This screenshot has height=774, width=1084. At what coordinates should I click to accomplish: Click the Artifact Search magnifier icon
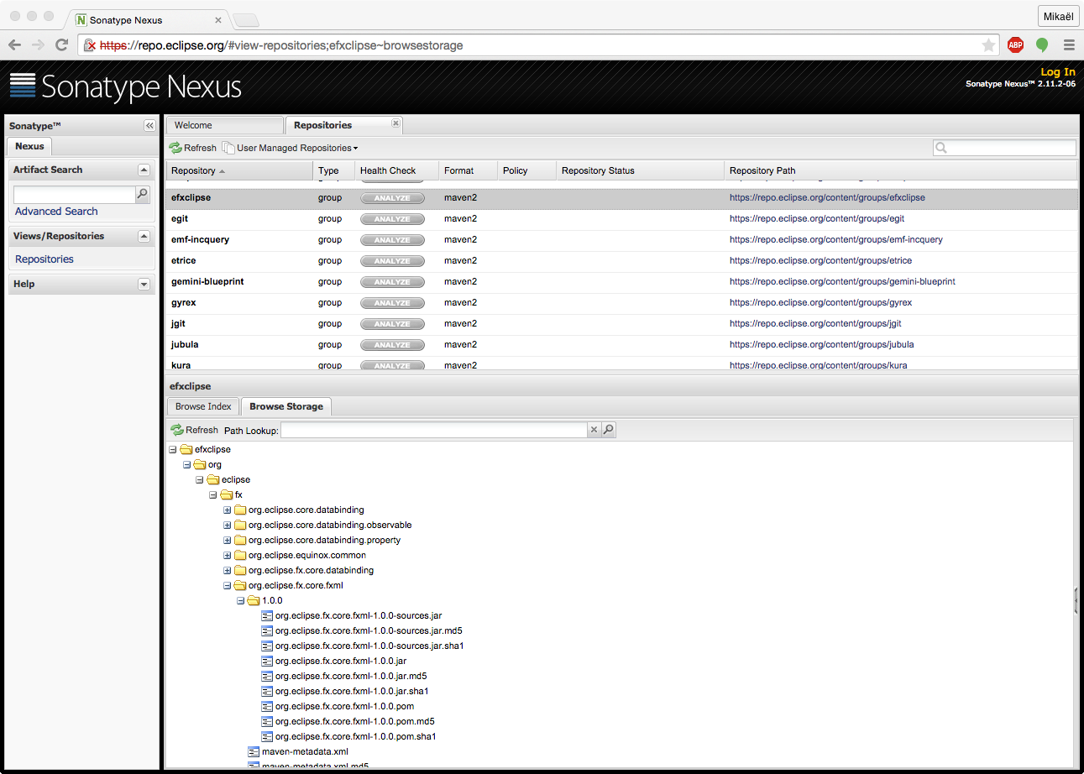(x=143, y=194)
